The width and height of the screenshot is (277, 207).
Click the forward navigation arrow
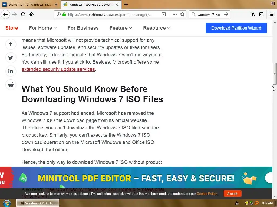point(14,14)
